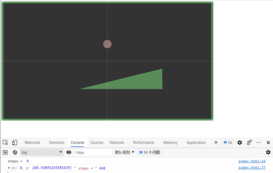Open the index.html:37 source link
273x173 pixels.
(x=252, y=167)
